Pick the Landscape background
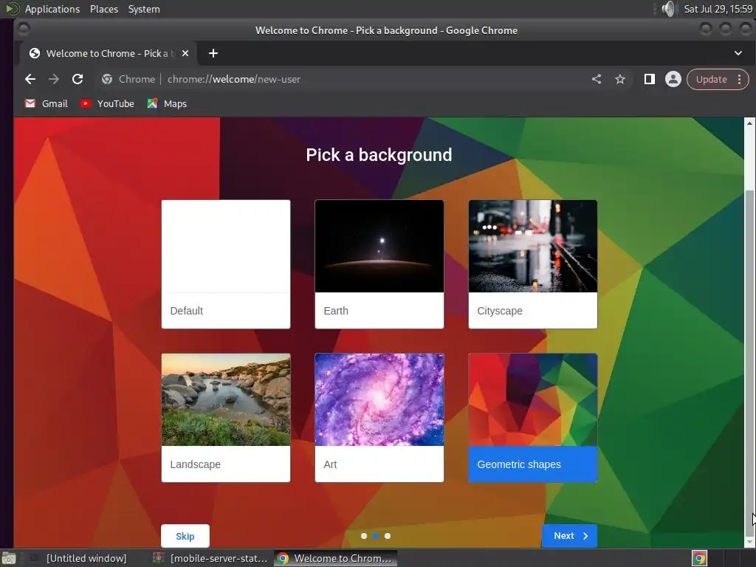Screen dimensions: 756x567 226,418
